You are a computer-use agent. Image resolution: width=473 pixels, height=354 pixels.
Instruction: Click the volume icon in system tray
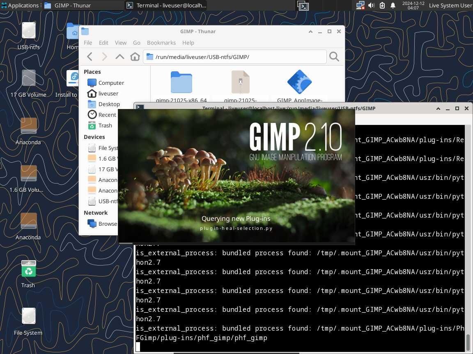(371, 5)
